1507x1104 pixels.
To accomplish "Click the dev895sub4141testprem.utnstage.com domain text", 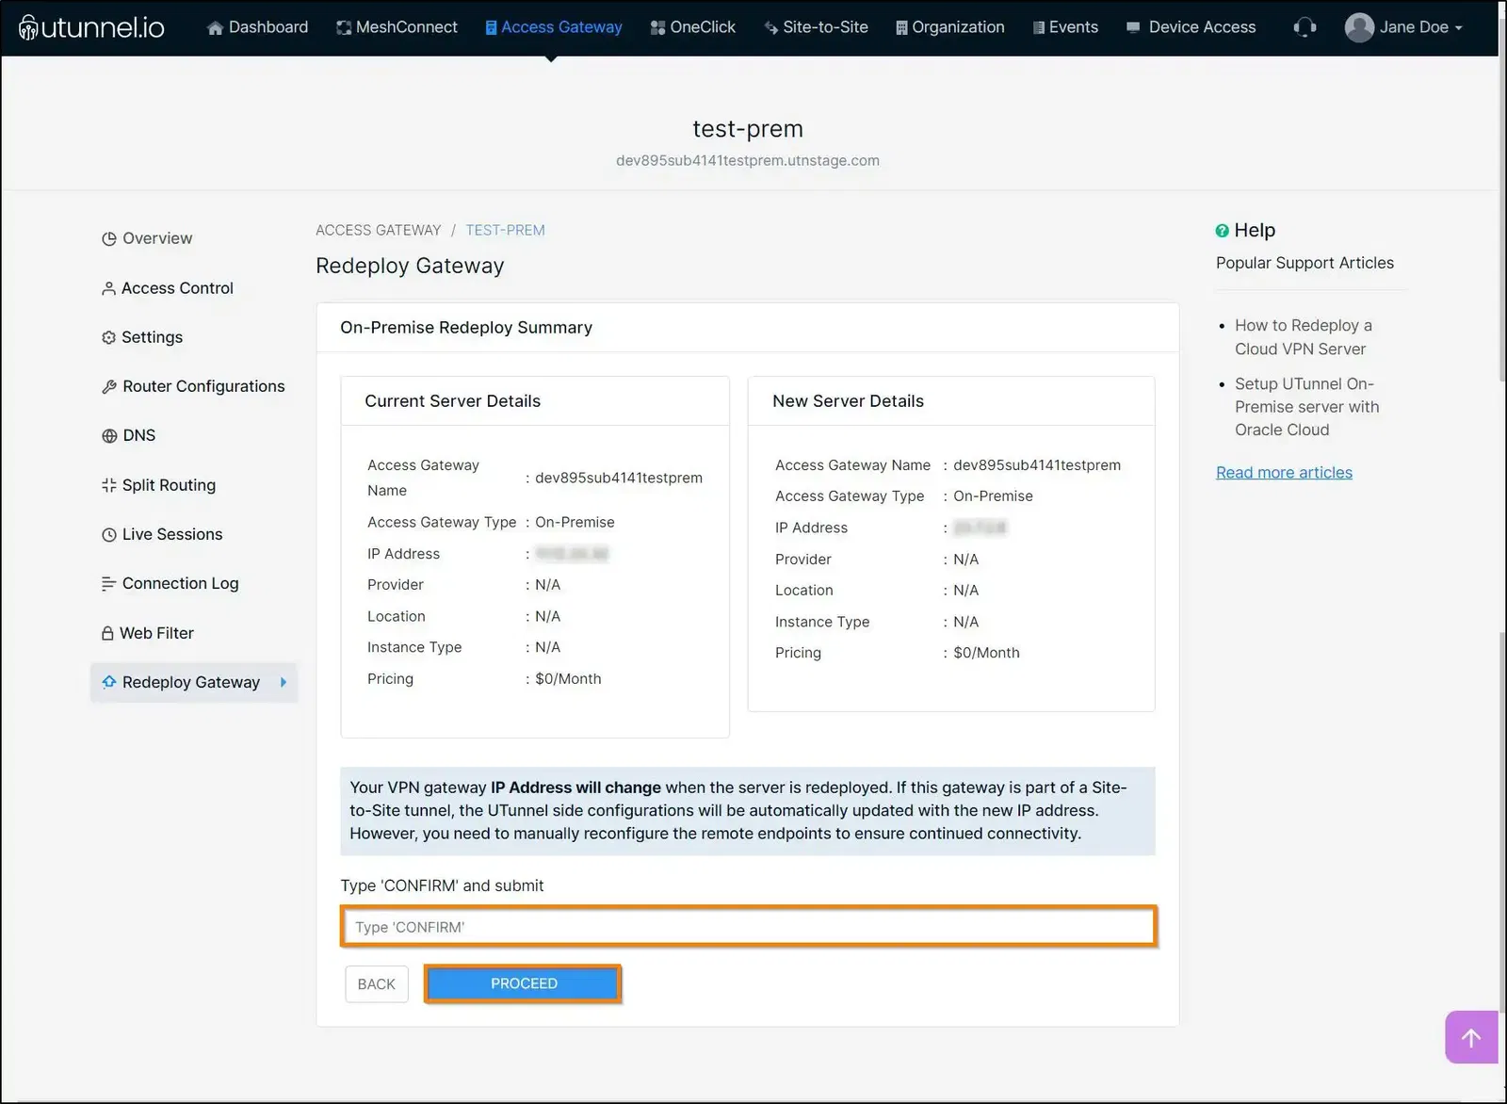I will 748,161.
